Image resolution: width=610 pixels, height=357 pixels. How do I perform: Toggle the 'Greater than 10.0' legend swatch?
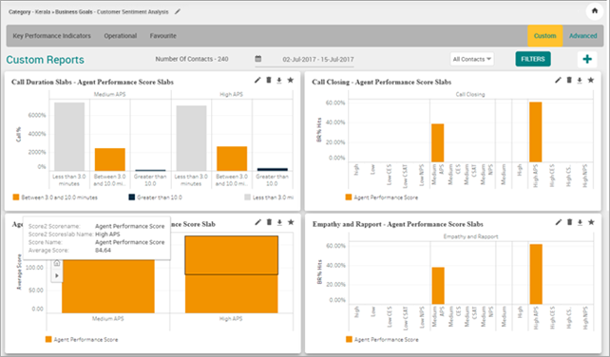[132, 197]
